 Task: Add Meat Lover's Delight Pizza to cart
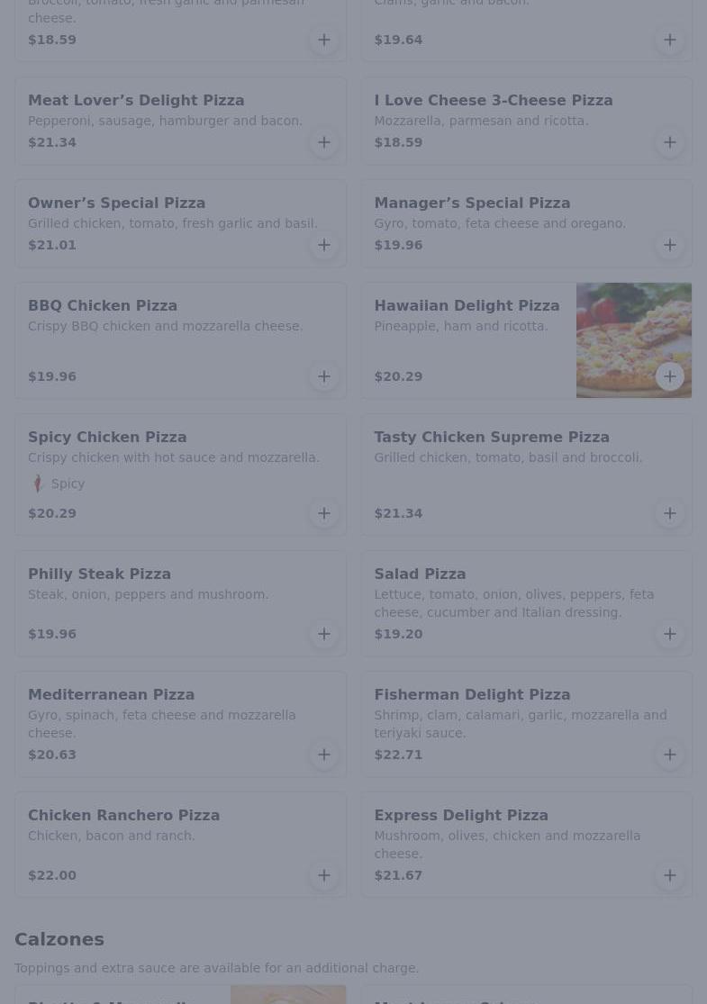click(x=324, y=142)
